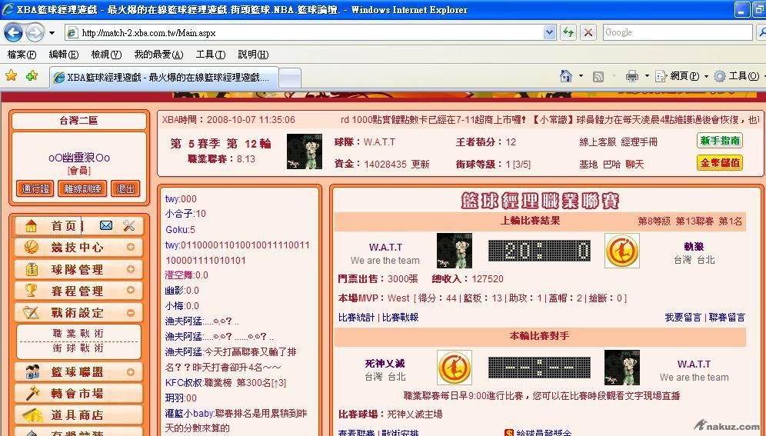Add to Favorites with star-plus icon
This screenshot has width=766, height=436.
tap(32, 75)
